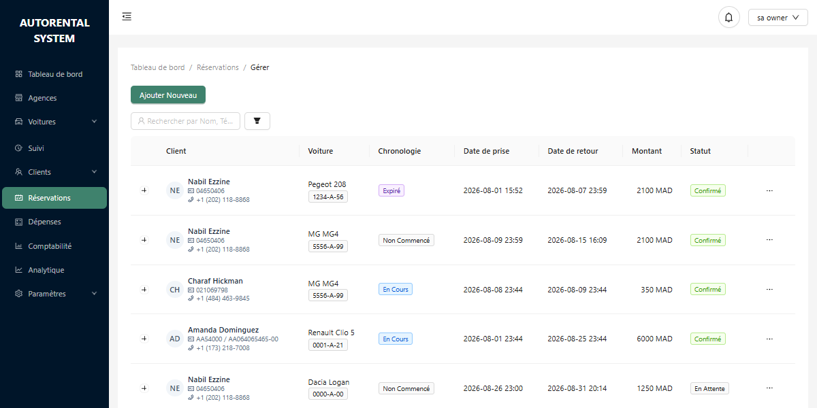Focus the Rechercher par Nom search field

coord(185,121)
